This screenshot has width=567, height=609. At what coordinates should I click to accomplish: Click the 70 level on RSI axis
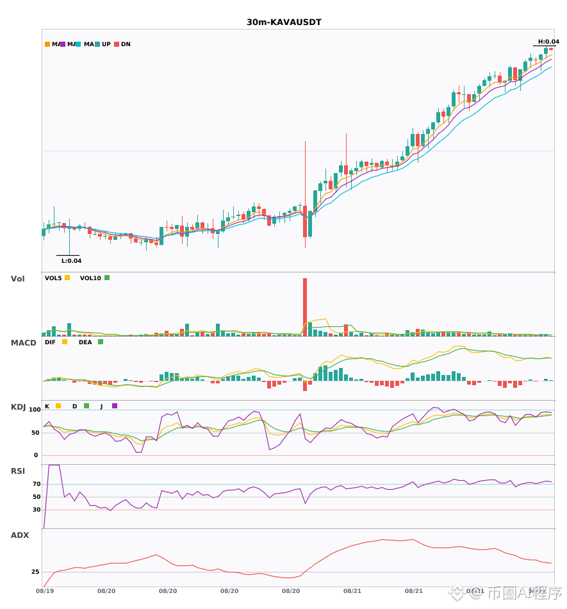[37, 484]
